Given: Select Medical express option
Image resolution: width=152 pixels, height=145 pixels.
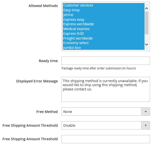Looking at the screenshot, I should tap(76, 29).
